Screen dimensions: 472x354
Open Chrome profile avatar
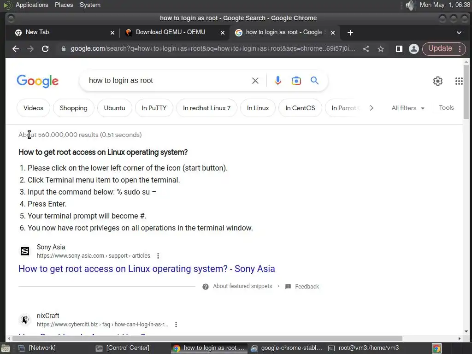click(414, 49)
